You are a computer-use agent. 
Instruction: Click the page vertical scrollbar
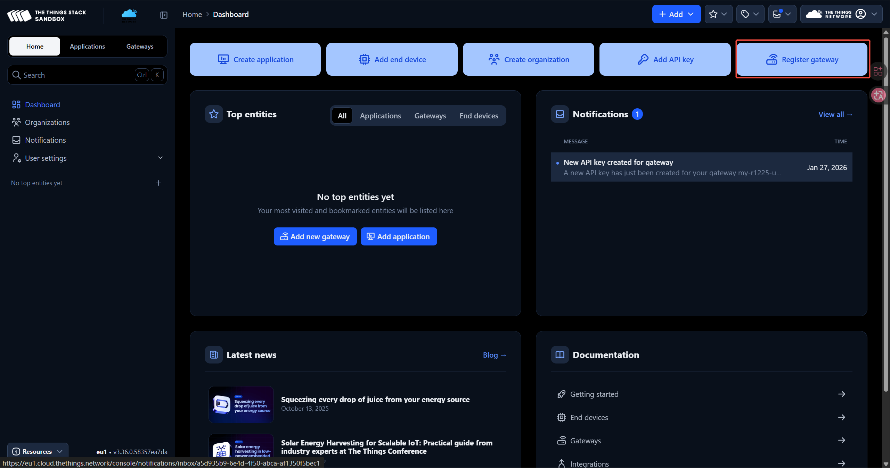point(885,243)
